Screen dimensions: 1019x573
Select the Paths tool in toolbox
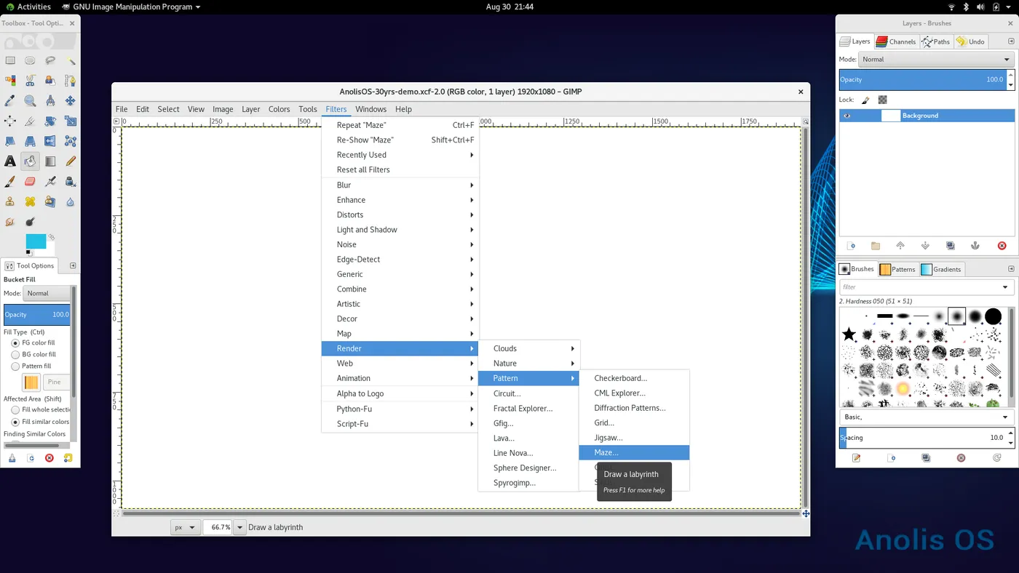point(70,81)
